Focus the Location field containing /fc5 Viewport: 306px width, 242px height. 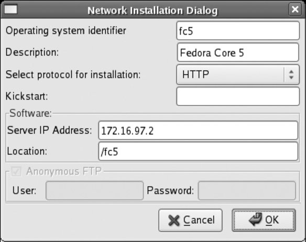(198, 151)
